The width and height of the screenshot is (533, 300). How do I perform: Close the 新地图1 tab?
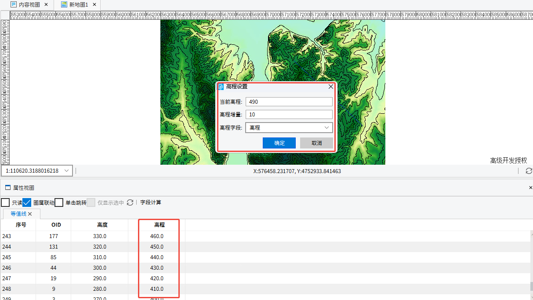click(x=94, y=5)
